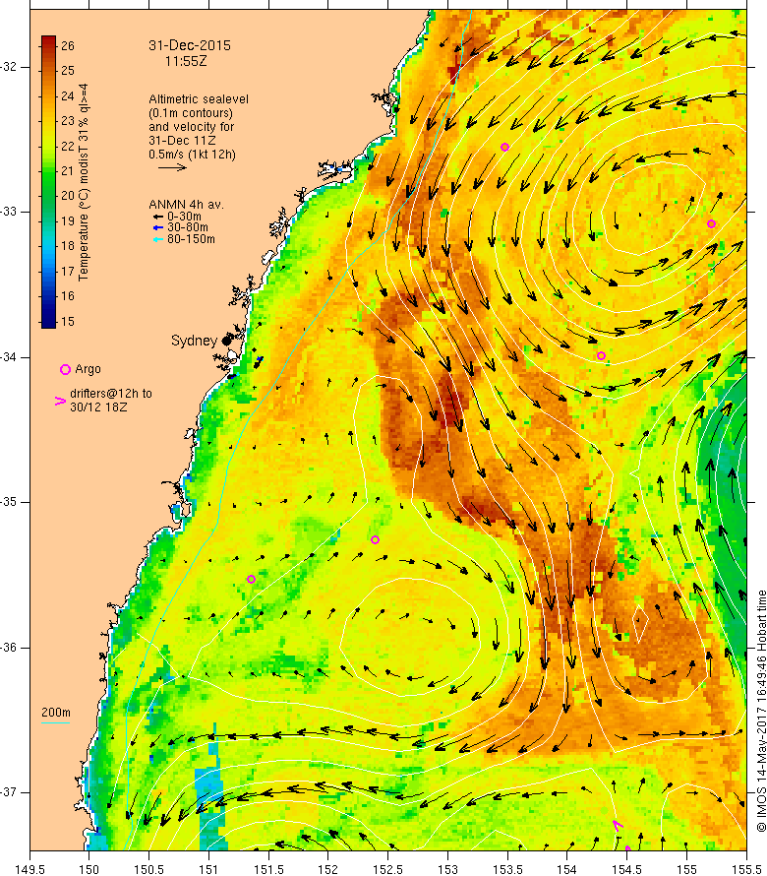The height and width of the screenshot is (876, 767).
Task: Click the Argo float marker near 152.4, -35.3
Action: pyautogui.click(x=375, y=539)
